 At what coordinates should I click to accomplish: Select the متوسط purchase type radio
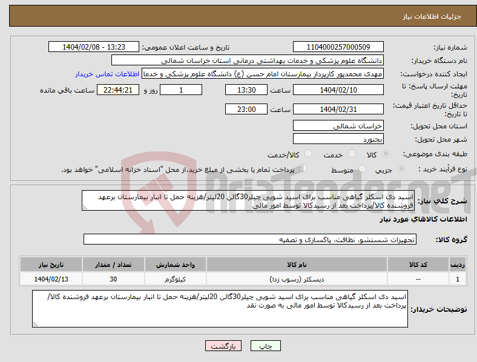click(362, 169)
